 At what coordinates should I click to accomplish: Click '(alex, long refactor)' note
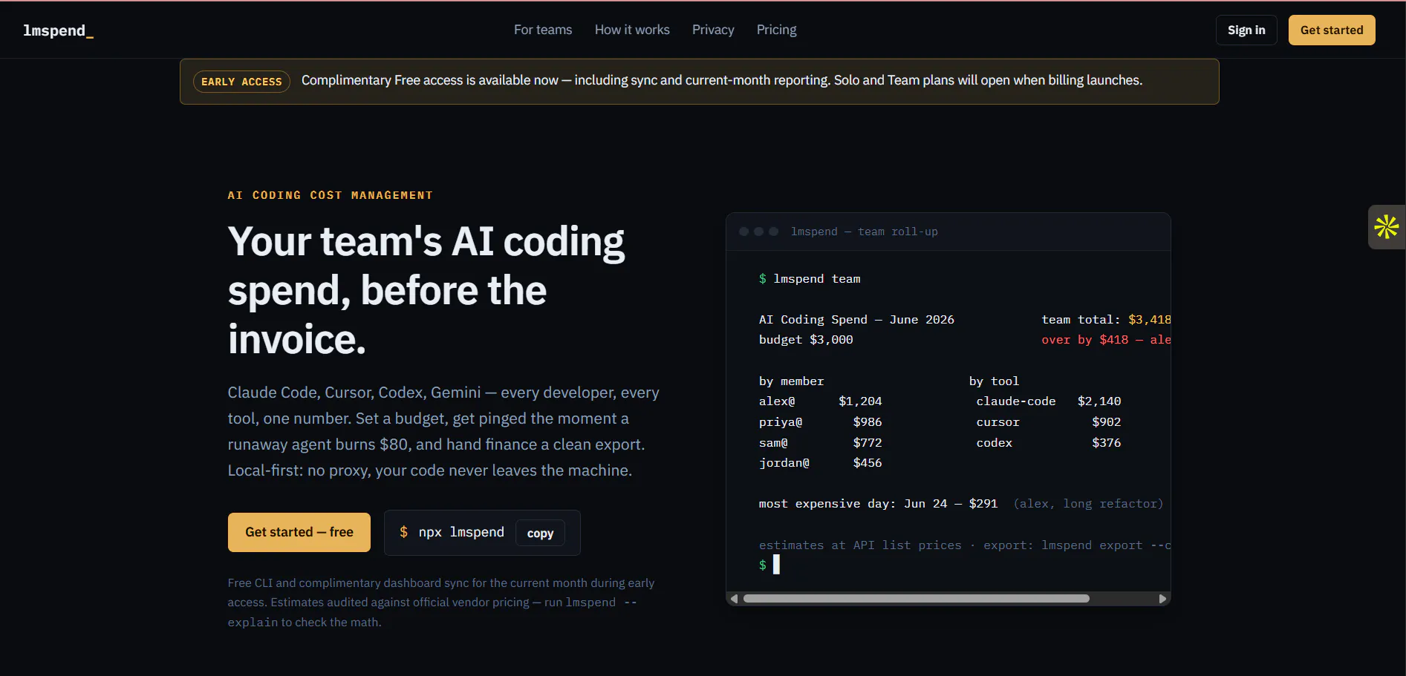[x=1088, y=504]
